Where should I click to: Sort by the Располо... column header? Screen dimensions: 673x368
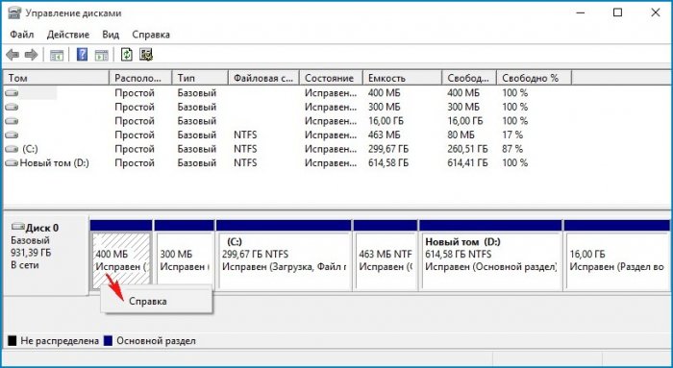tap(140, 78)
